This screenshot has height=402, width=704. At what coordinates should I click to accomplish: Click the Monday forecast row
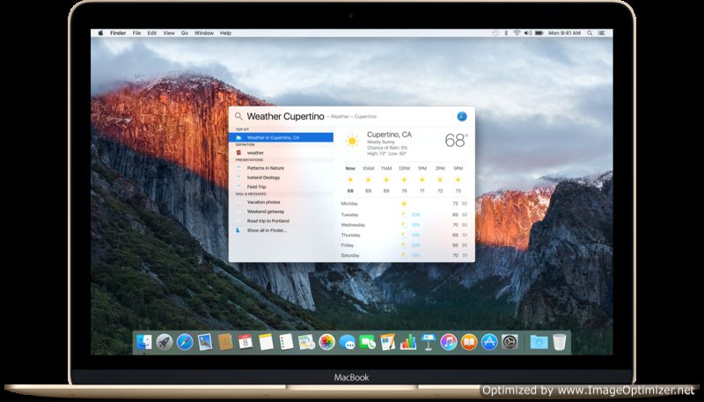pos(404,203)
